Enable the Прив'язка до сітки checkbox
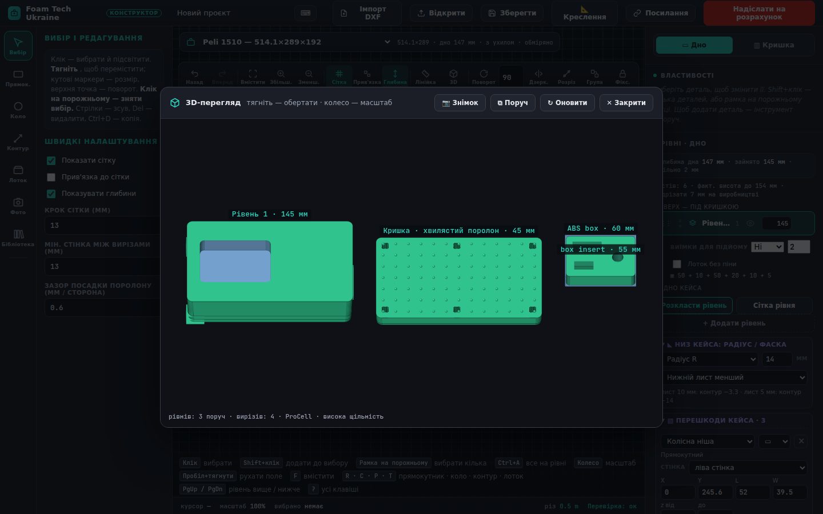Screen dimensions: 823x514 51,177
